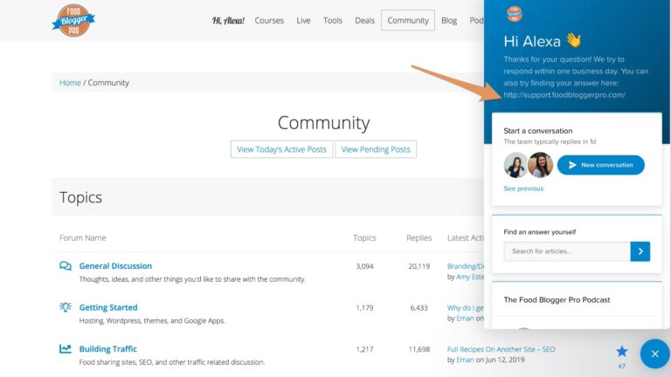This screenshot has height=377, width=671.
Task: Click the Find an answer yourself label
Action: 540,231
